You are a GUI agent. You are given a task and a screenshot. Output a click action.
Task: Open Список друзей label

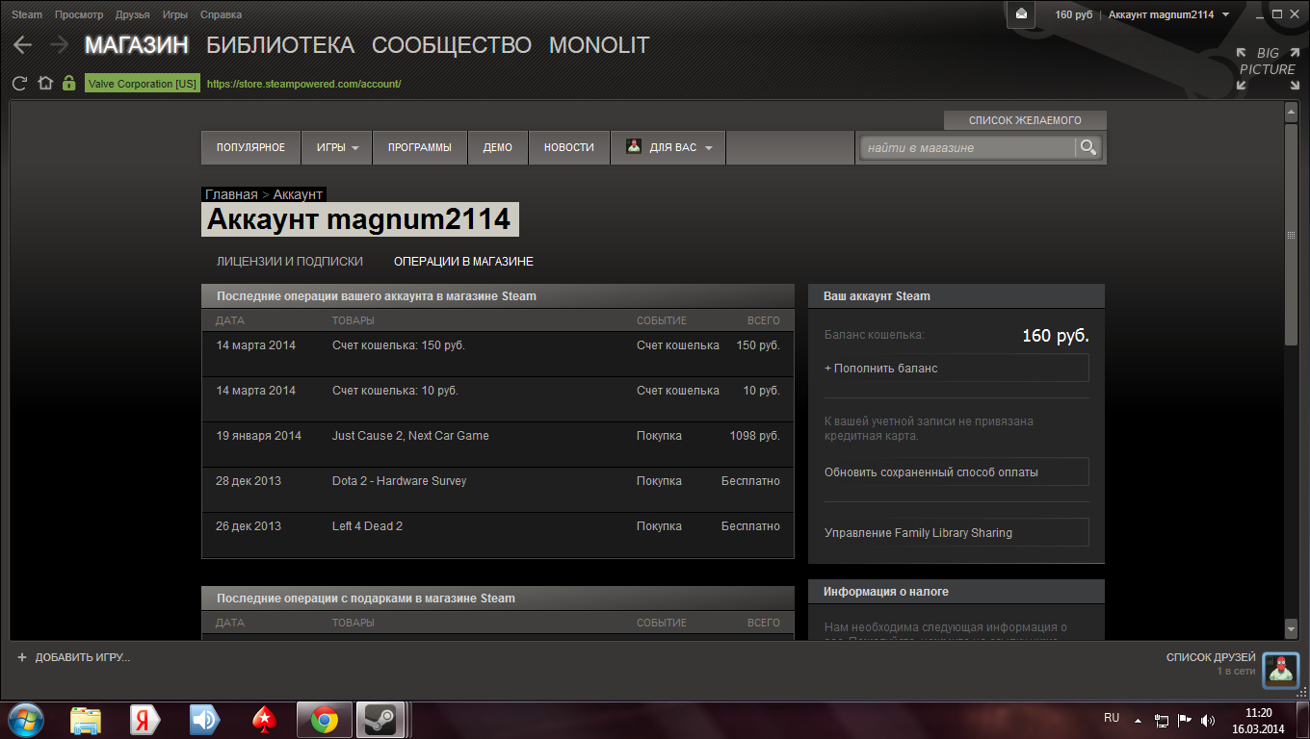click(x=1211, y=657)
